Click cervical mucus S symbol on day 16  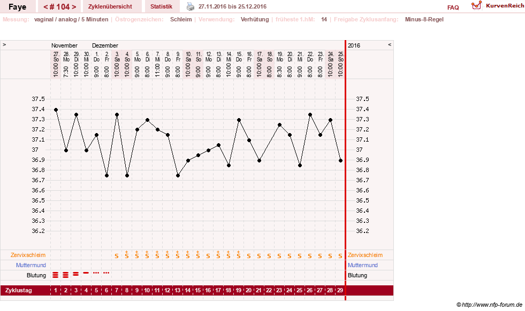(208, 256)
